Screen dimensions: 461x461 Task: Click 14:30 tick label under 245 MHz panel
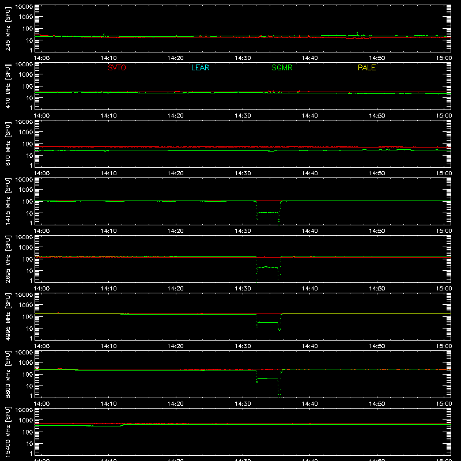click(243, 58)
